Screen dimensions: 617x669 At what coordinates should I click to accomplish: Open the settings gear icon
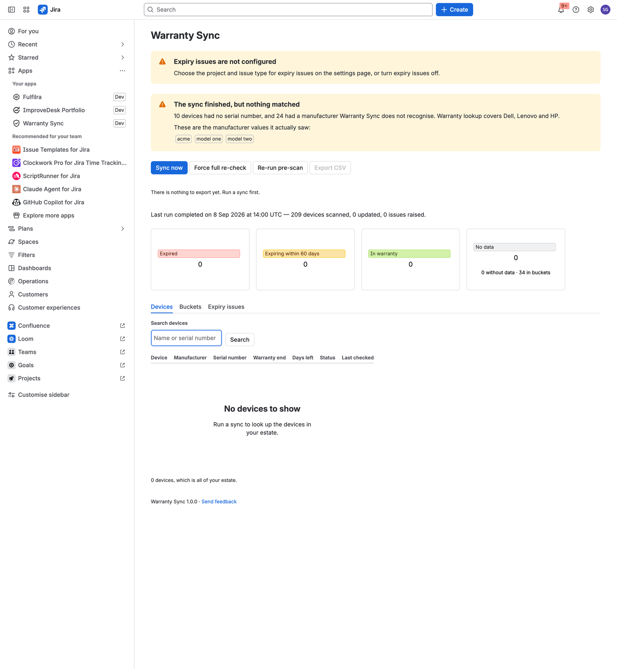pyautogui.click(x=590, y=10)
